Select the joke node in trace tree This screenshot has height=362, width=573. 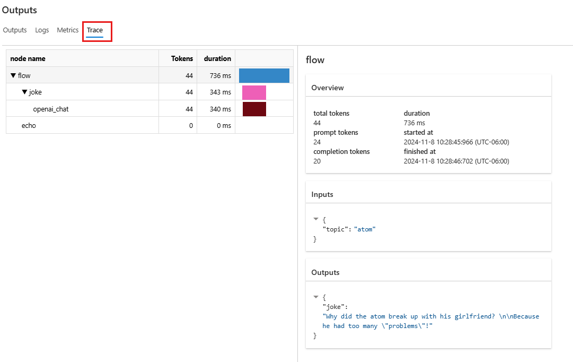pyautogui.click(x=36, y=92)
